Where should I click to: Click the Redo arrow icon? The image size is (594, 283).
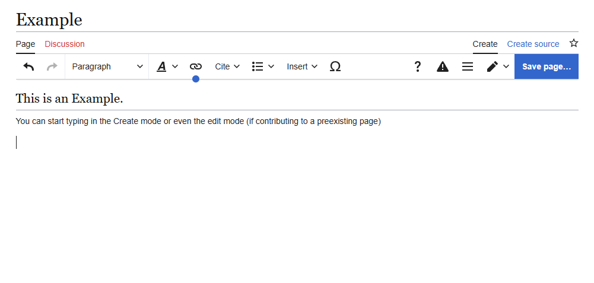[52, 66]
